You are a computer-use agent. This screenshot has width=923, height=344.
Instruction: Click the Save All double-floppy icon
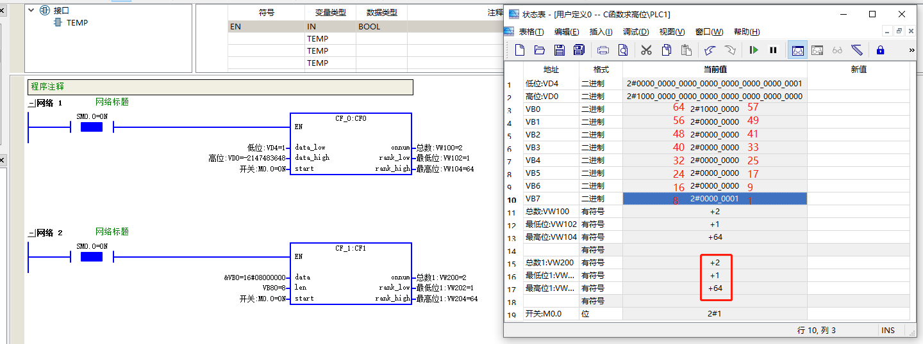579,50
